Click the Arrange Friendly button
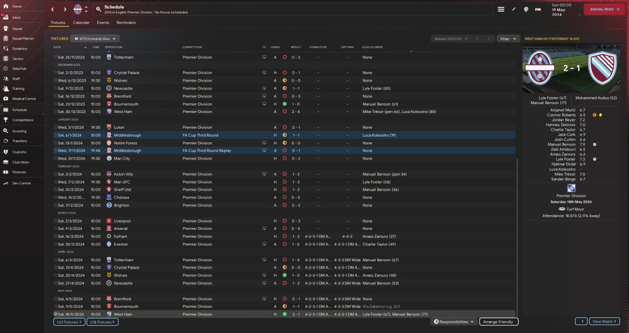 click(x=498, y=322)
